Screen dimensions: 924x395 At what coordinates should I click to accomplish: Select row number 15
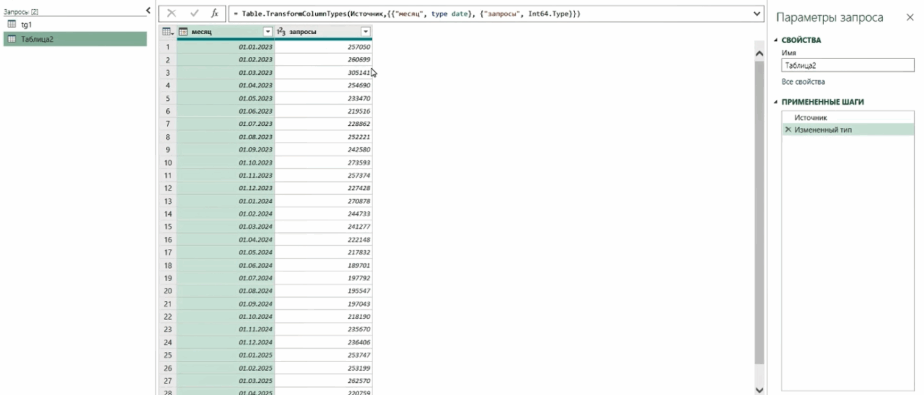168,226
